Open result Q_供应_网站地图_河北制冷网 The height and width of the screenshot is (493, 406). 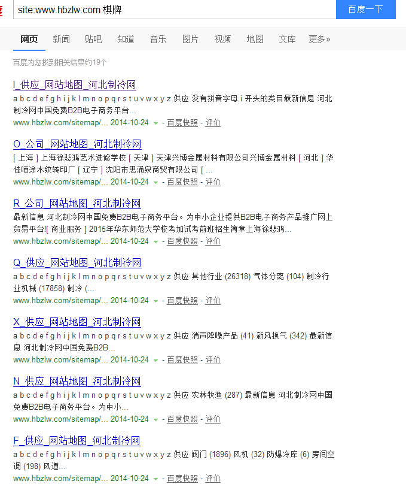(77, 262)
